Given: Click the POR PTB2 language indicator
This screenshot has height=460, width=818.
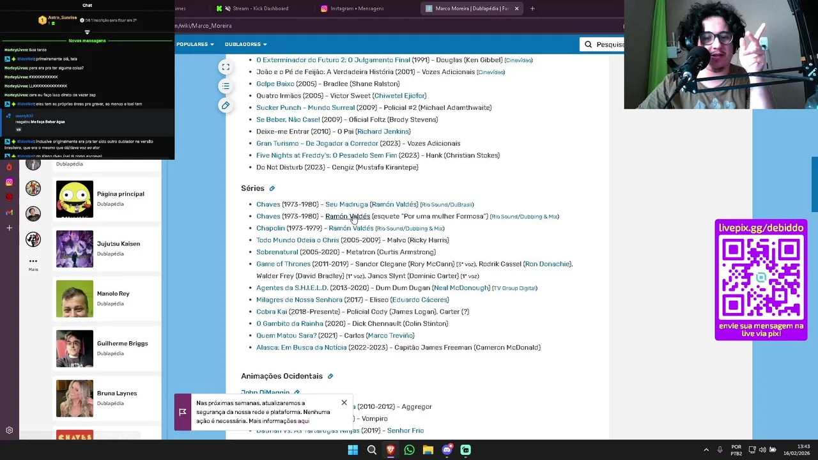Looking at the screenshot, I should click(736, 450).
